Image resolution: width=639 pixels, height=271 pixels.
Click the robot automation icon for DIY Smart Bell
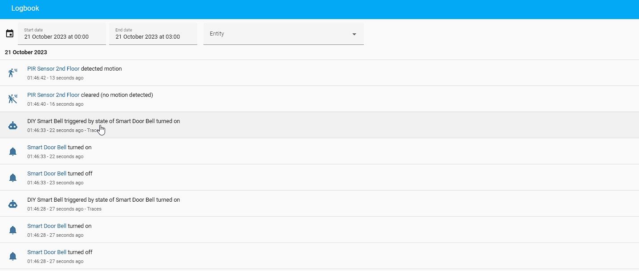point(12,125)
